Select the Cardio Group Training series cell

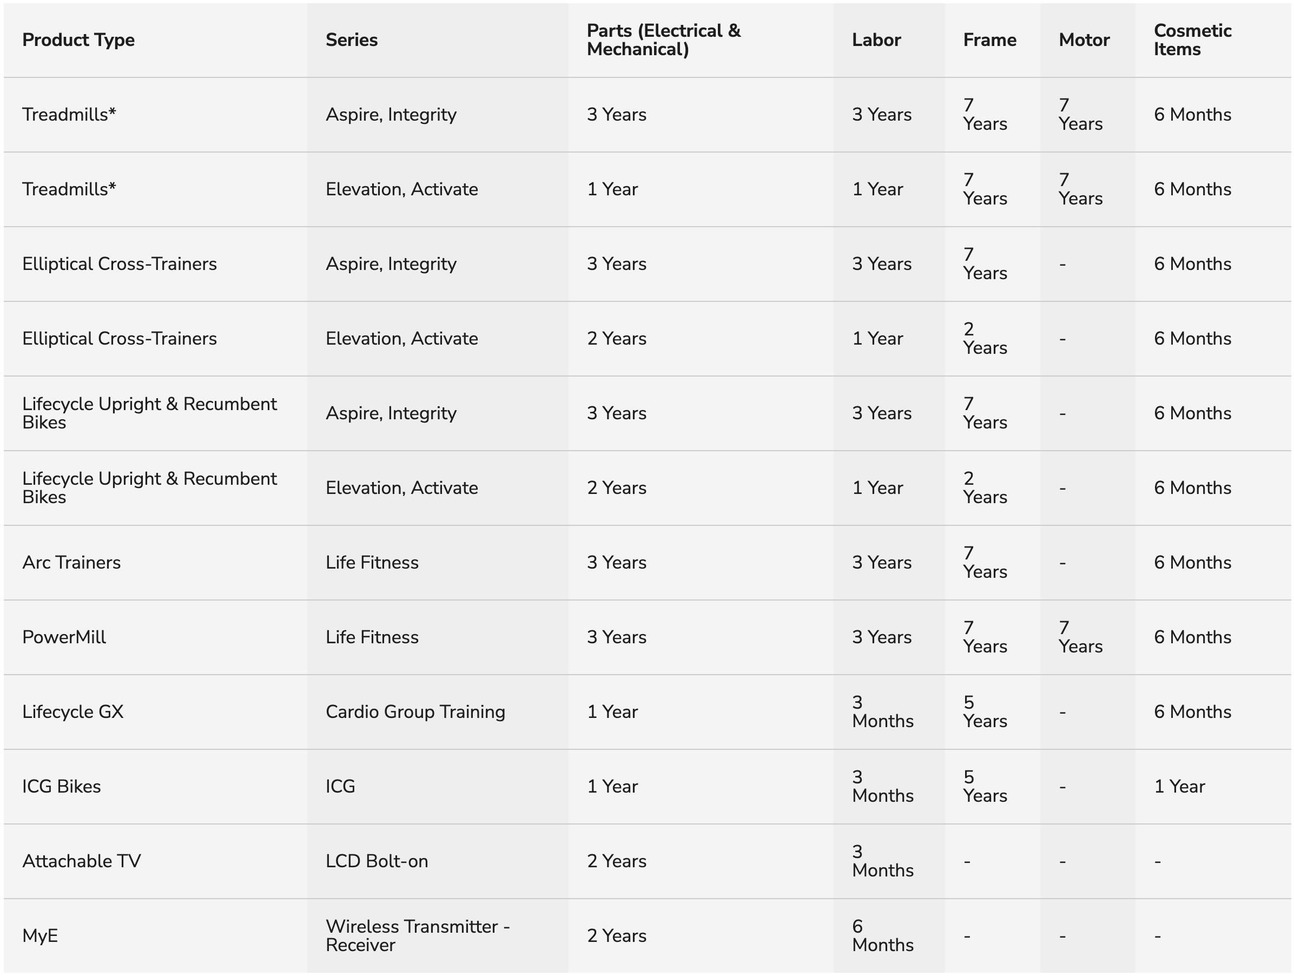pos(415,711)
